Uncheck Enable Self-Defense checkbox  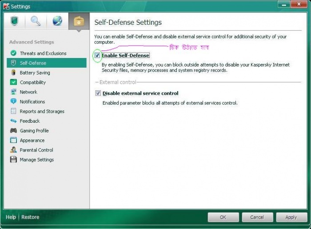97,55
